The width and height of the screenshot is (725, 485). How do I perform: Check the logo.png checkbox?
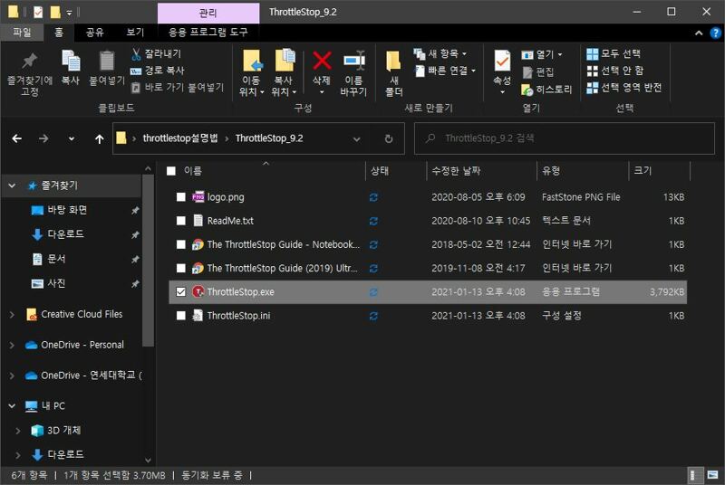tap(180, 197)
